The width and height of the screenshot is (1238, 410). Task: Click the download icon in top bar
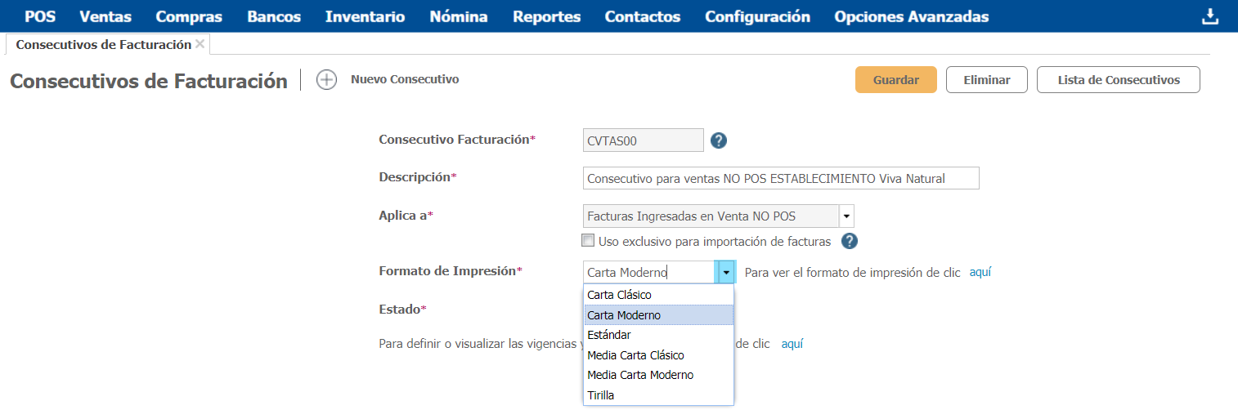pyautogui.click(x=1209, y=17)
